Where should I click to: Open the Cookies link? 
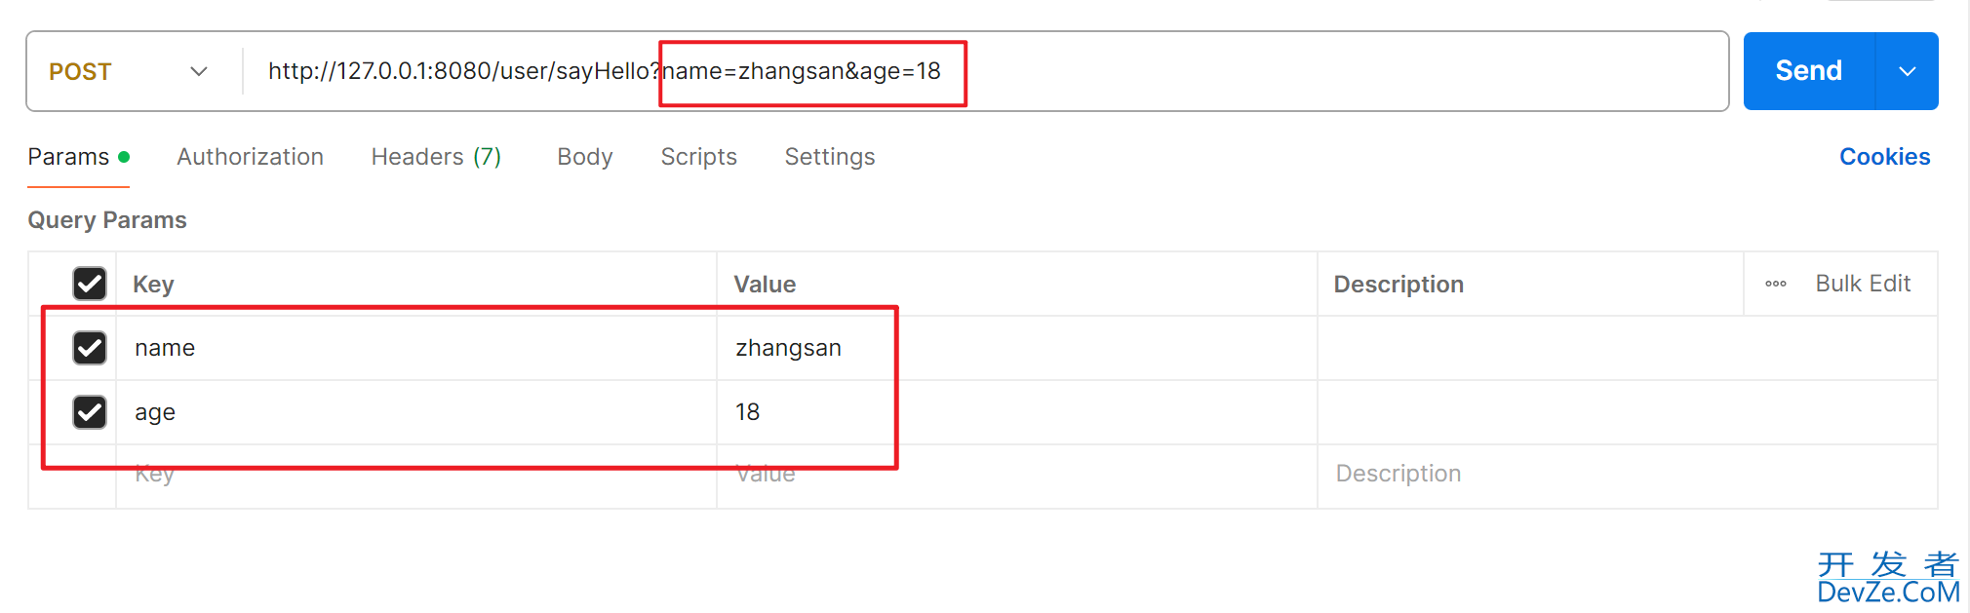pos(1884,157)
